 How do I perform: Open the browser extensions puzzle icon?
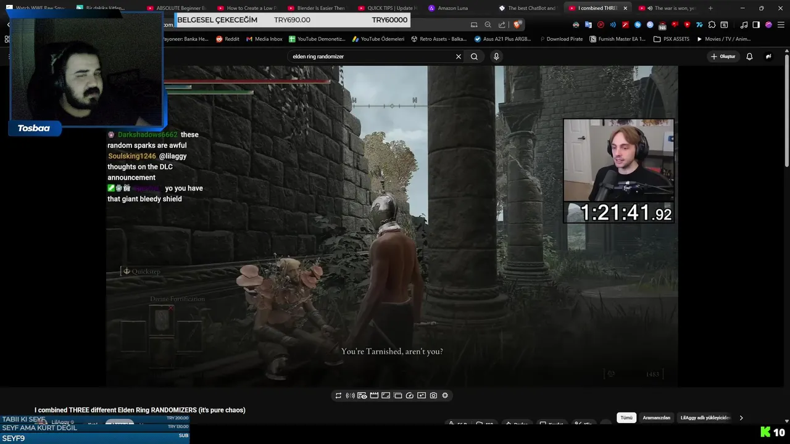[x=712, y=25]
